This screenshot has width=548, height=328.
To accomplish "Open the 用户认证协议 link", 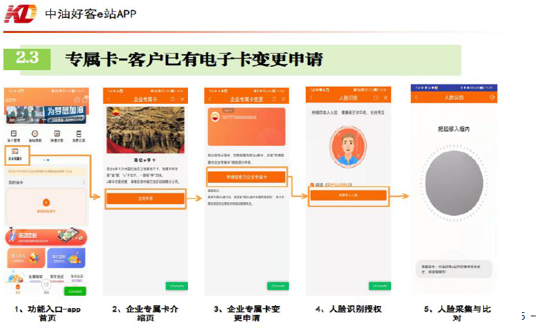I will [339, 184].
